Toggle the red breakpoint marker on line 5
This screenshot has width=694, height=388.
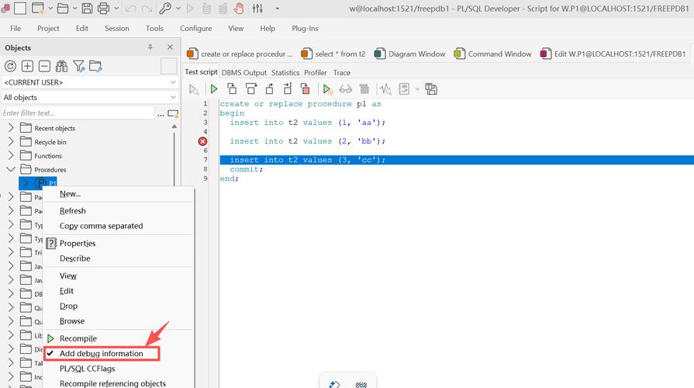pyautogui.click(x=202, y=141)
